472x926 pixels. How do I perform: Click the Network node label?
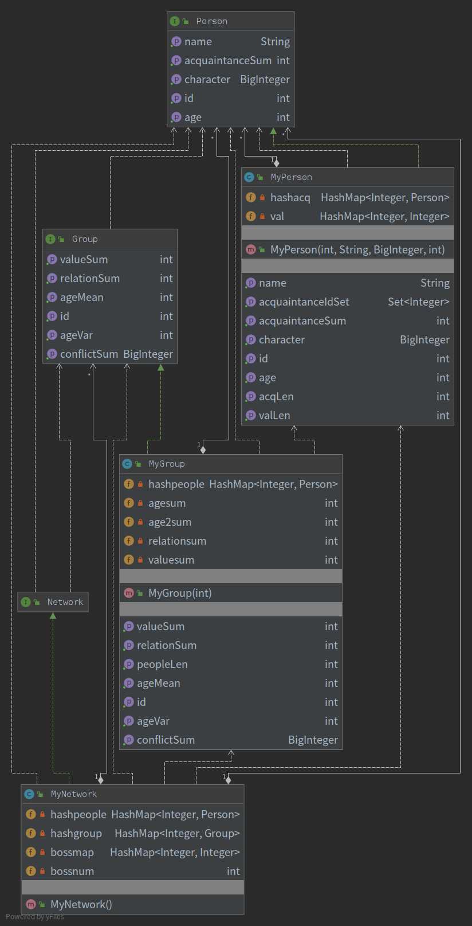click(65, 602)
